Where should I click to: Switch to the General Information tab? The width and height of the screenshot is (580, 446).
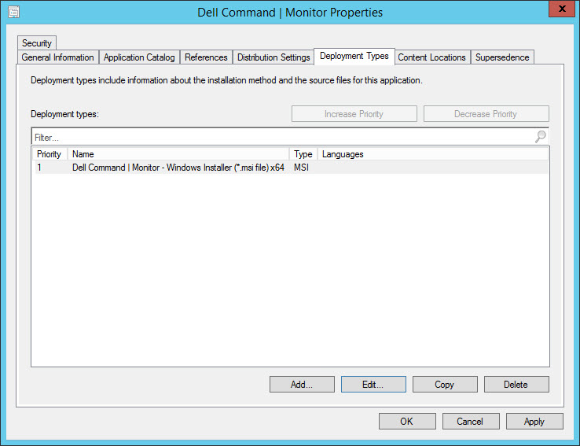(57, 57)
